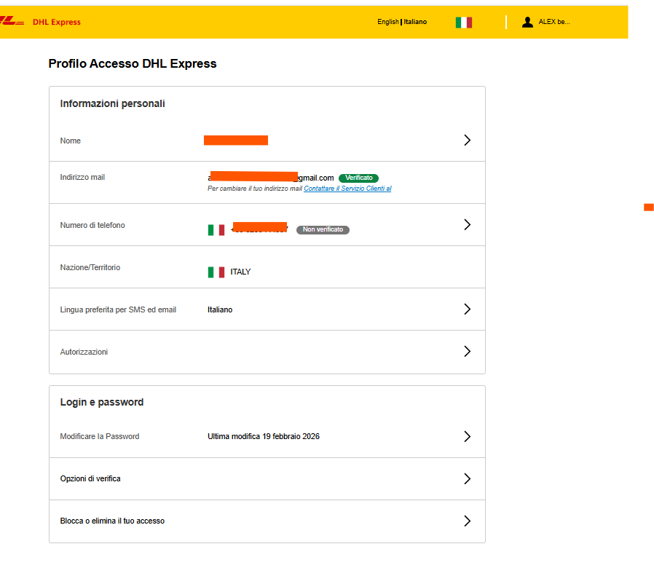Click Lingua preferita per SMS ed email label
The height and width of the screenshot is (584, 654).
(118, 309)
